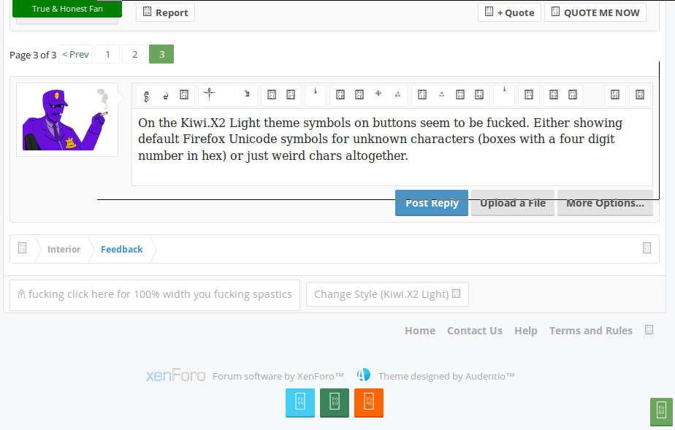Open the Home footer link
Image resolution: width=675 pixels, height=430 pixels.
(420, 331)
